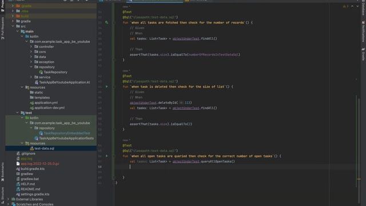Expand the controller package

31,47
